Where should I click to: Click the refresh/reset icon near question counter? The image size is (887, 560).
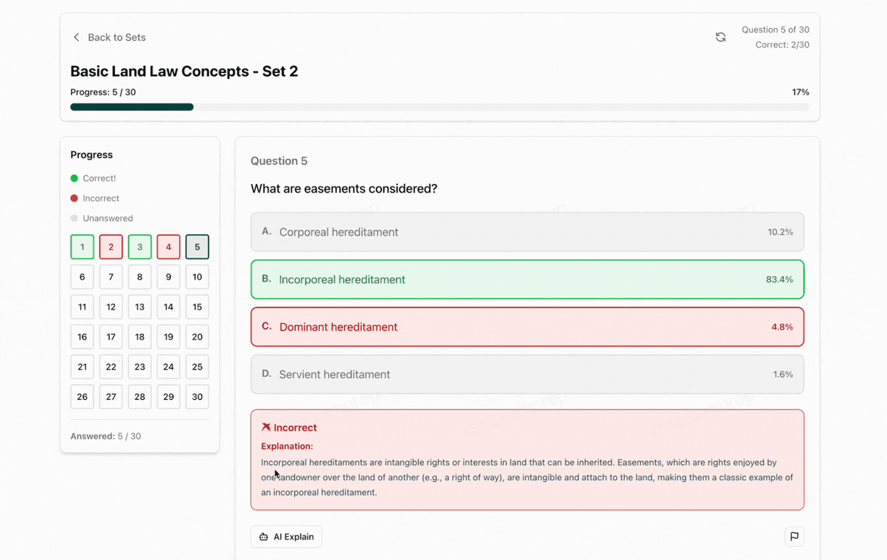[720, 37]
